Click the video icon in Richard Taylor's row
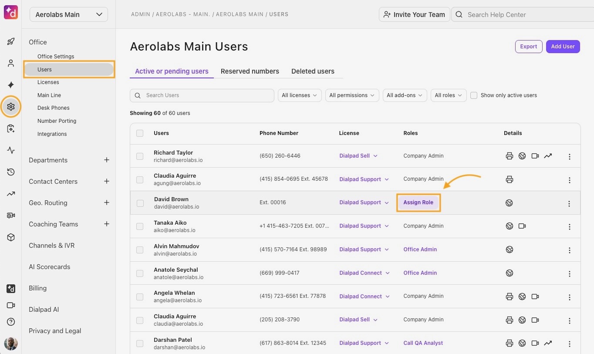 535,156
